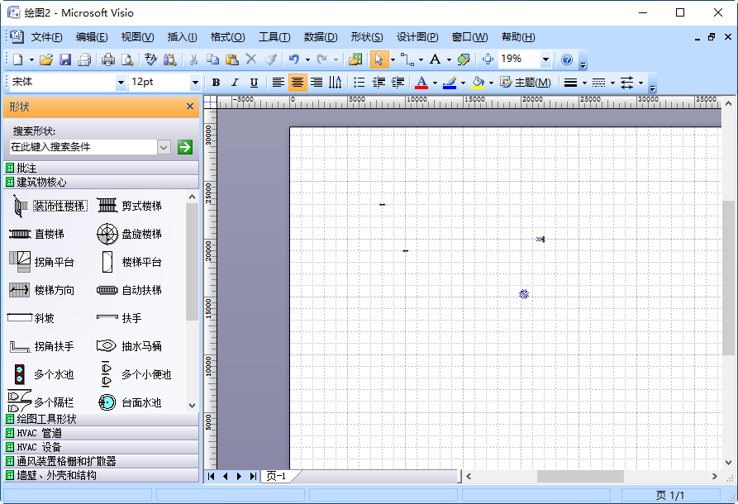This screenshot has width=738, height=504.
Task: Go to the last page navigation button
Action: (x=253, y=476)
